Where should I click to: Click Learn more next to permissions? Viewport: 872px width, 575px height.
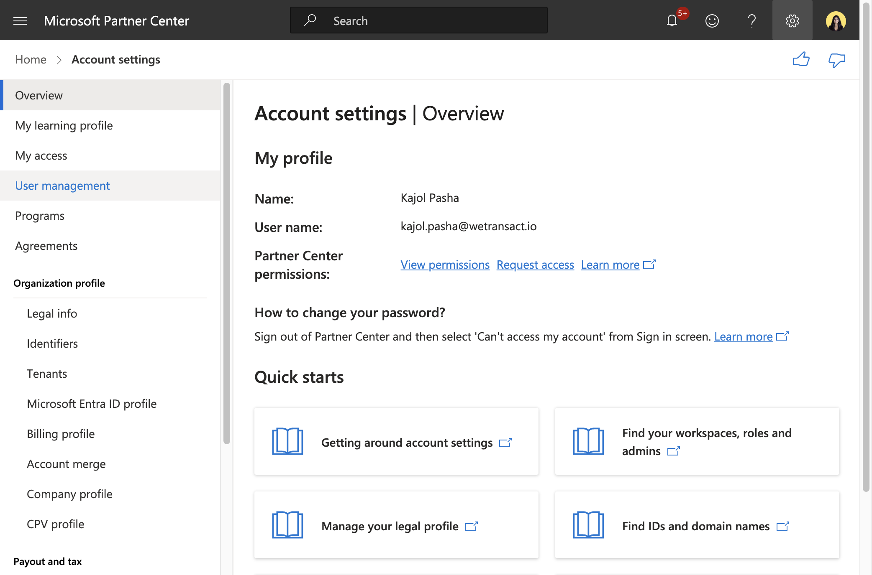point(610,265)
